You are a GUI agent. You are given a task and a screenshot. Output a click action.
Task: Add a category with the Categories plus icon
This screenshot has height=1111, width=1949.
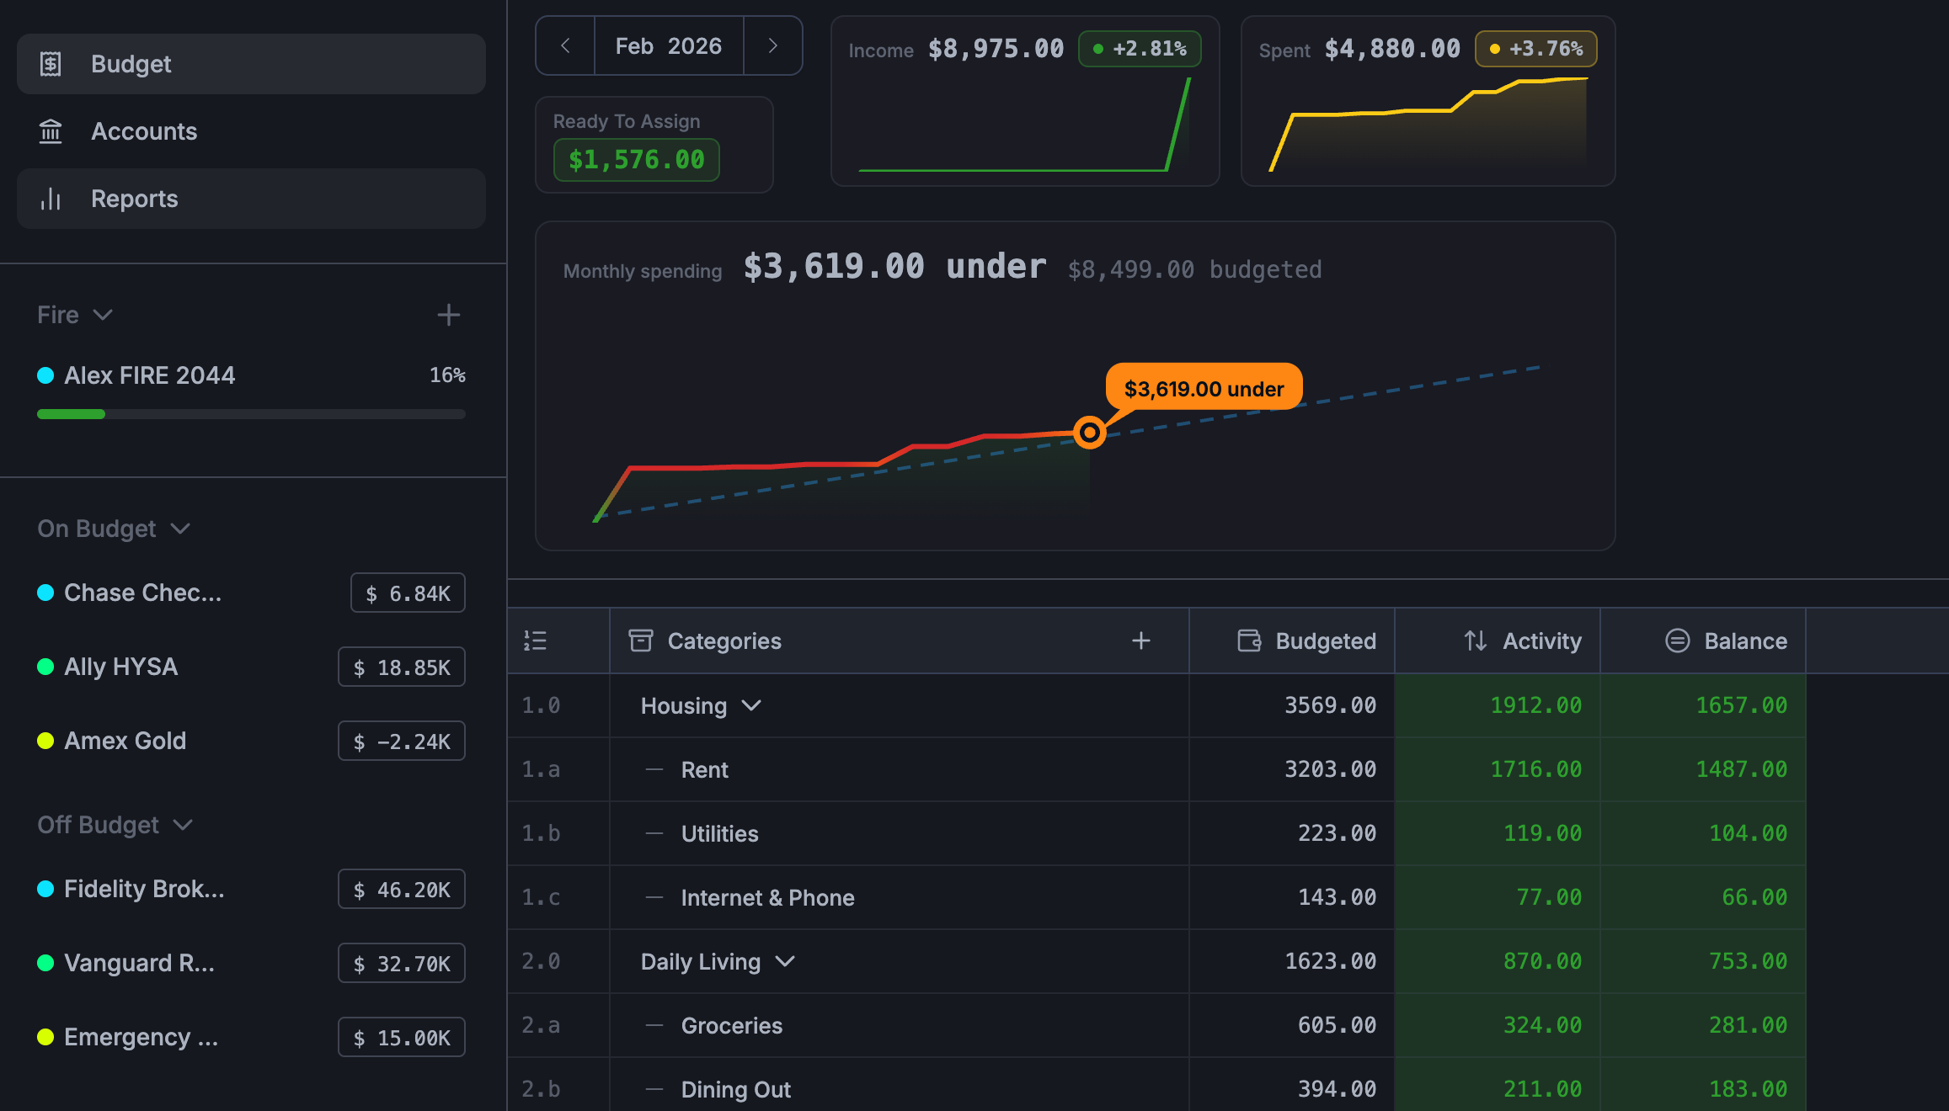point(1140,641)
